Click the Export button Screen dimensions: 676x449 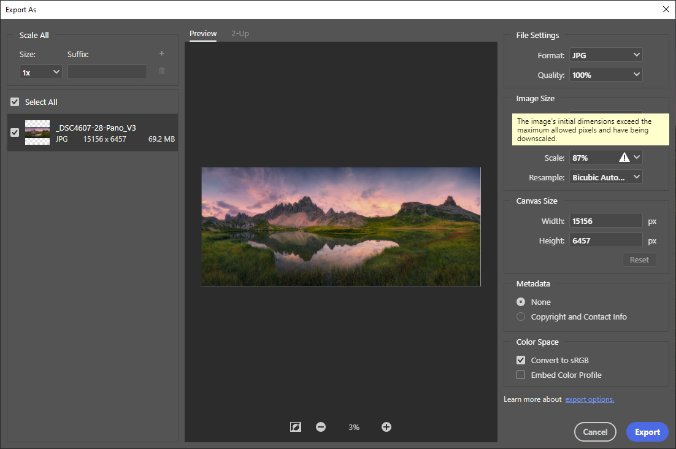pyautogui.click(x=647, y=432)
